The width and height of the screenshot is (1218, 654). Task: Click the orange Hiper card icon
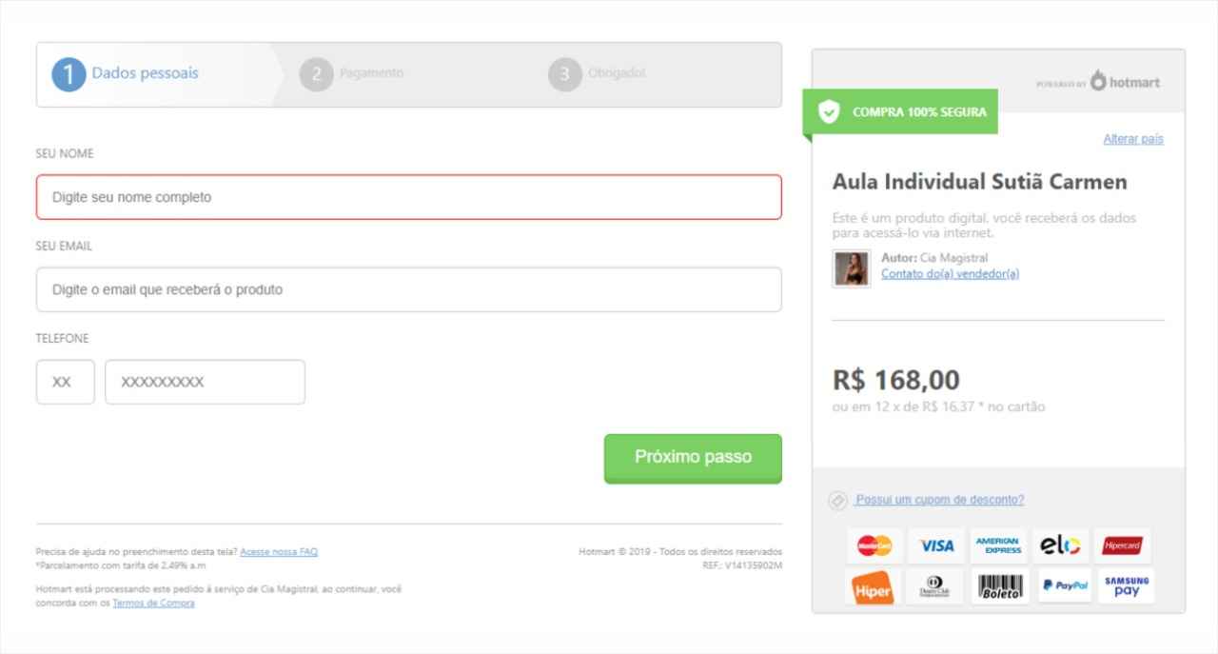coord(871,587)
